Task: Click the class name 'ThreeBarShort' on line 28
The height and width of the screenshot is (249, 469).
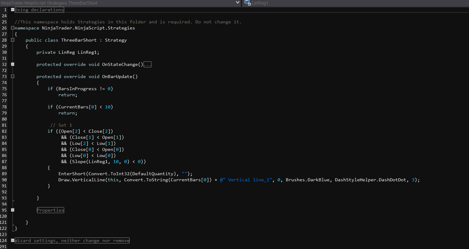Action: point(79,40)
